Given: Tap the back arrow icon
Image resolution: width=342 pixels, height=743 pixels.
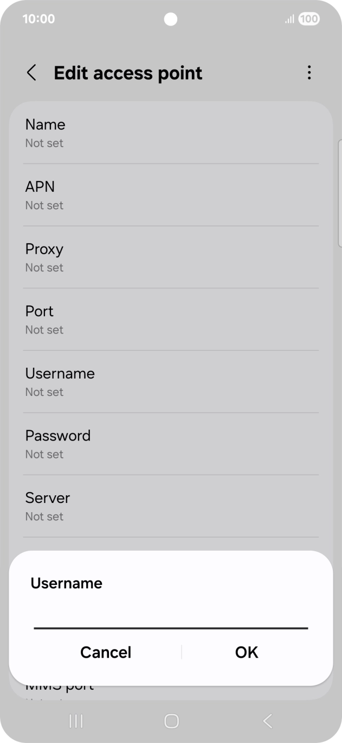Looking at the screenshot, I should pos(31,72).
